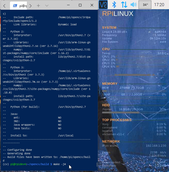Click the 'Java tests:' line
The height and width of the screenshot is (172, 169).
pyautogui.click(x=32, y=128)
